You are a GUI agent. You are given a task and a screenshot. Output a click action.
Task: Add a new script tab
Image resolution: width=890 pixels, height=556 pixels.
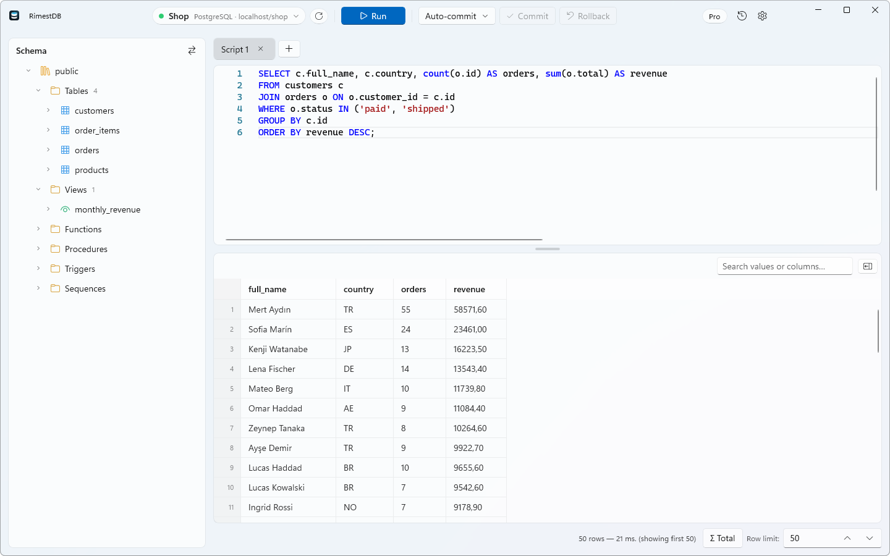[x=289, y=49]
